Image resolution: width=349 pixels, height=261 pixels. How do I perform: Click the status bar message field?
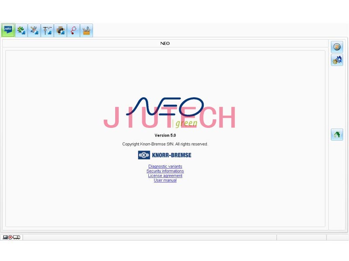tap(149, 238)
